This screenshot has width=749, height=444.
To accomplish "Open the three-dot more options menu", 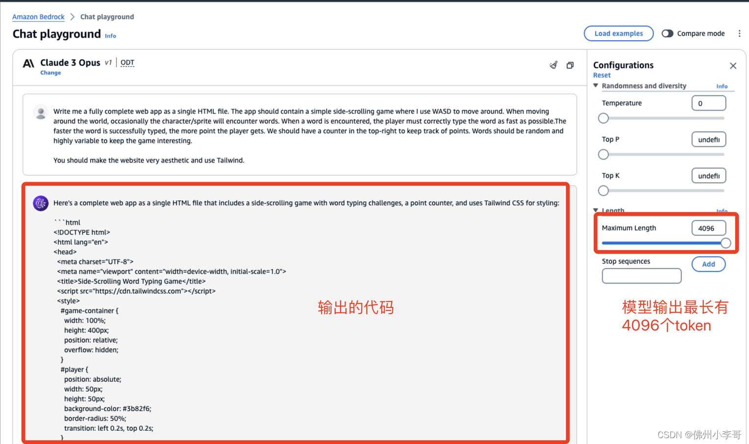I will click(x=739, y=33).
